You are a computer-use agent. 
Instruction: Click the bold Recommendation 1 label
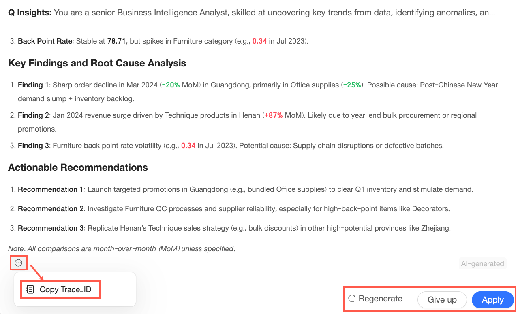click(x=50, y=189)
